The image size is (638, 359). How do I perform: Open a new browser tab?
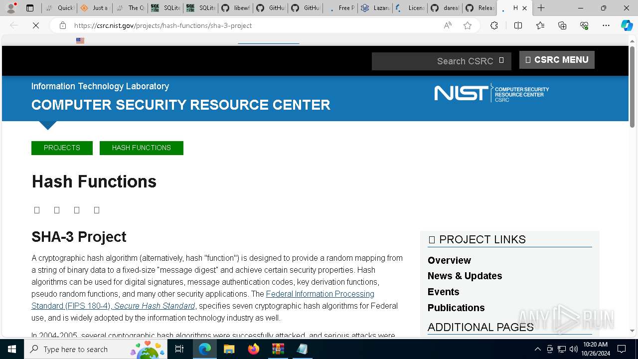[x=541, y=8]
